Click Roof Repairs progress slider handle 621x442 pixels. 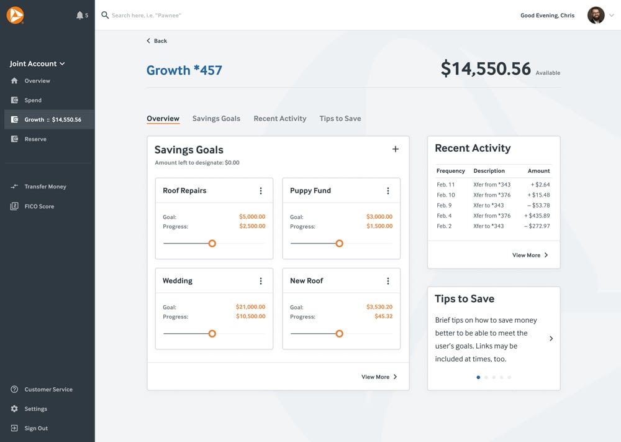pyautogui.click(x=212, y=244)
